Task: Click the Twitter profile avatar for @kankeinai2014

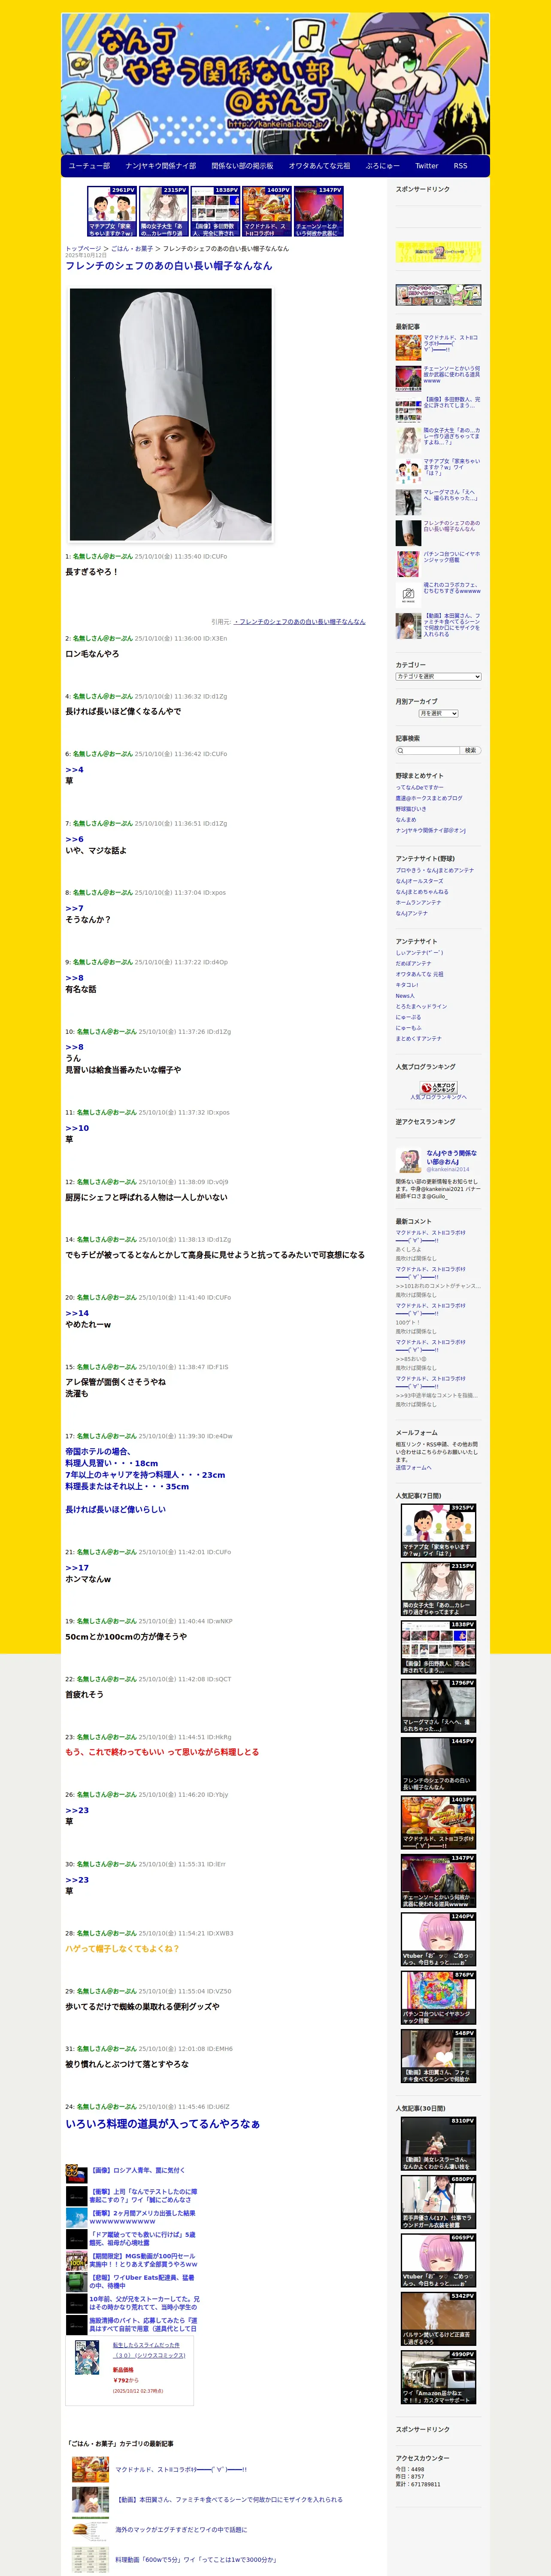Action: tap(409, 1161)
